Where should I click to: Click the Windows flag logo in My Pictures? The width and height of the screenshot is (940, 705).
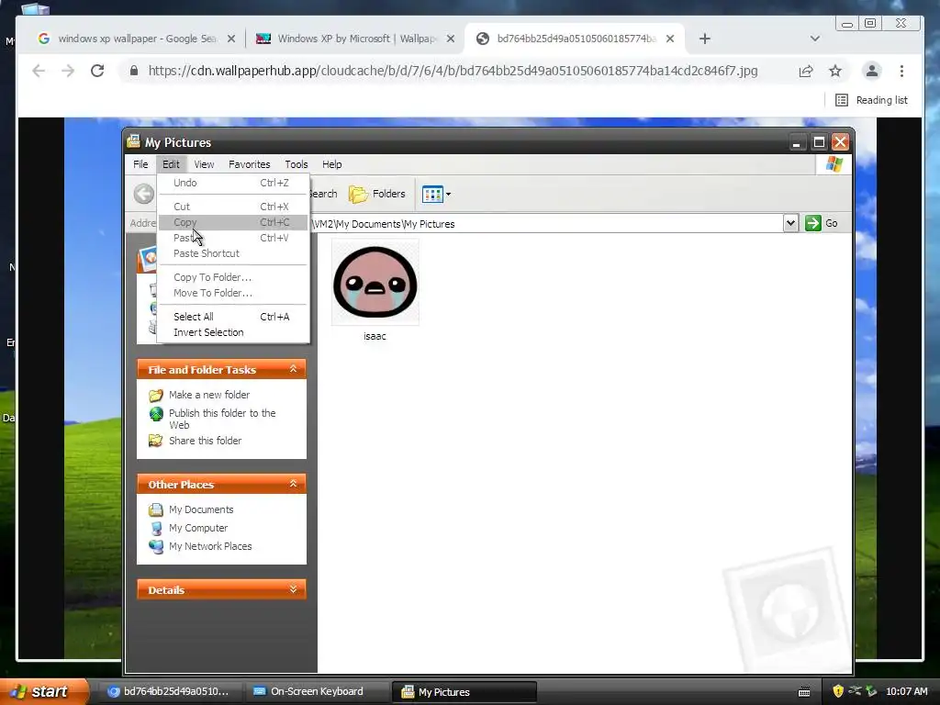click(834, 164)
